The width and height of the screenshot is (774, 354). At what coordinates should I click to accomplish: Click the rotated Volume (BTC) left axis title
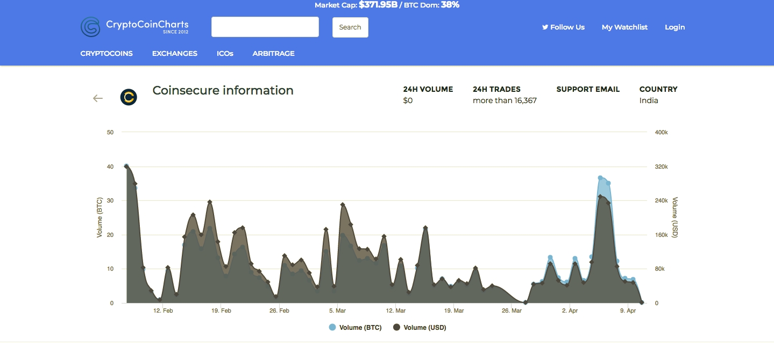(100, 218)
